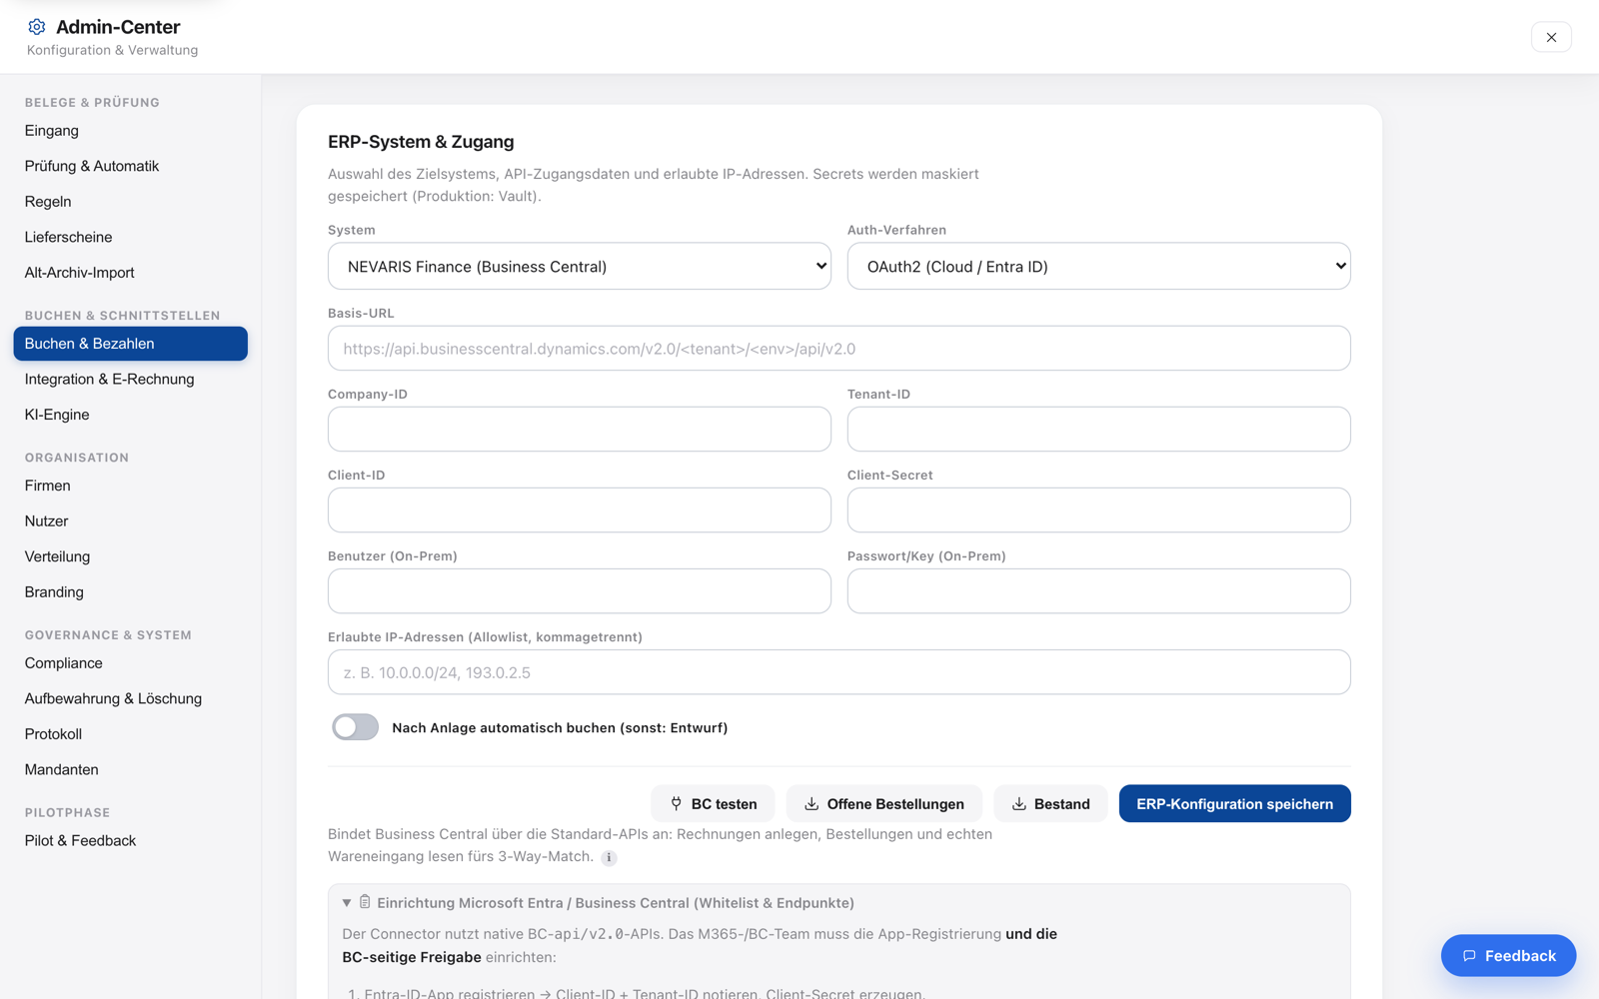Viewport: 1599px width, 999px height.
Task: Collapse the Einrichtung Microsoft Entra section
Action: tap(347, 903)
